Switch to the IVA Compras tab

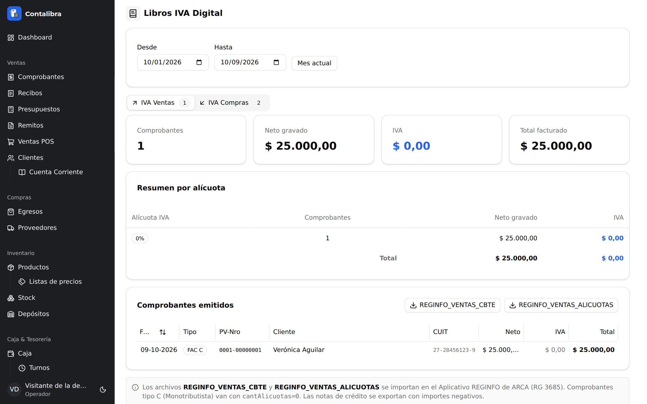pos(232,103)
